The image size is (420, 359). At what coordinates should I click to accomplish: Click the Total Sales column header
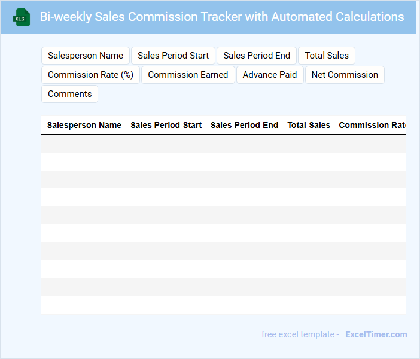click(x=309, y=125)
